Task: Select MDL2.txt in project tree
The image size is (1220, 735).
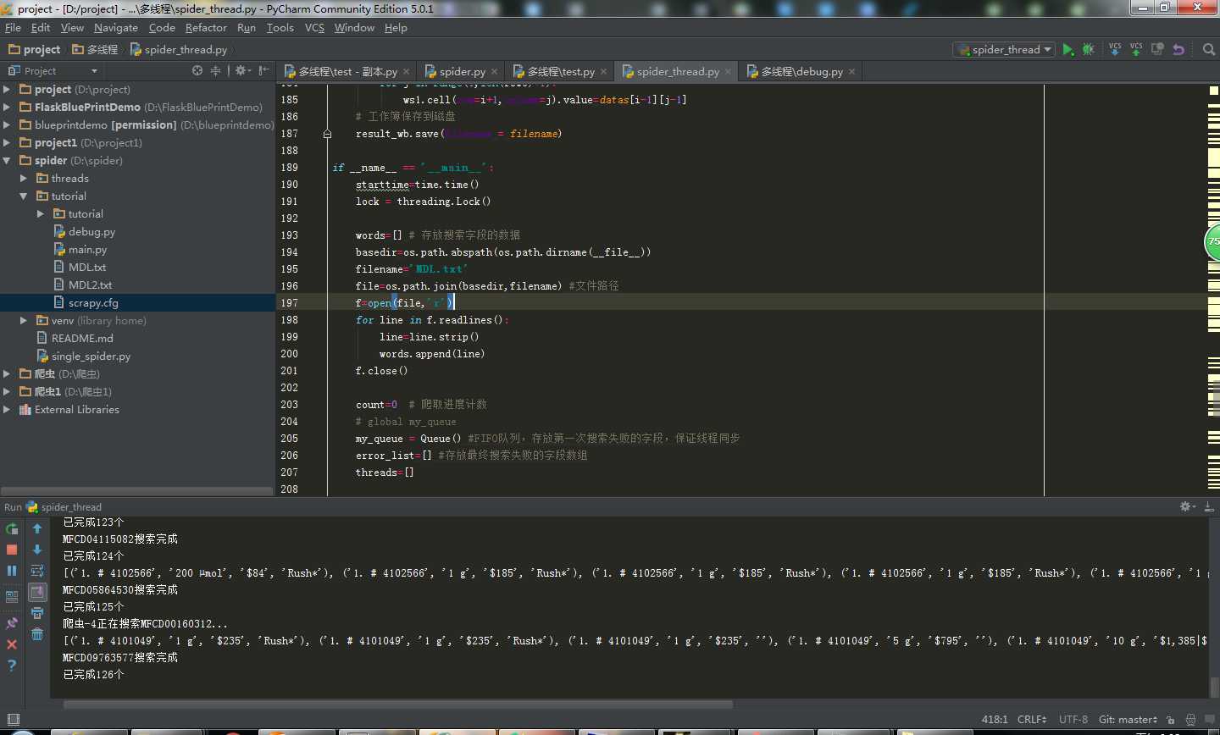Action: click(x=90, y=285)
